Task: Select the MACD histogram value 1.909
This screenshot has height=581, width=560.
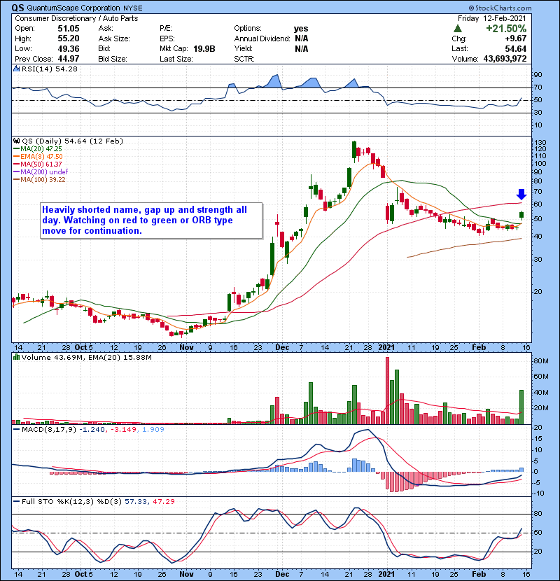Action: (153, 430)
